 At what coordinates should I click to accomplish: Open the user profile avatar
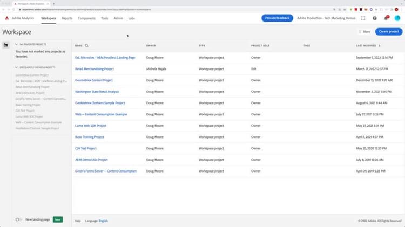pyautogui.click(x=397, y=18)
